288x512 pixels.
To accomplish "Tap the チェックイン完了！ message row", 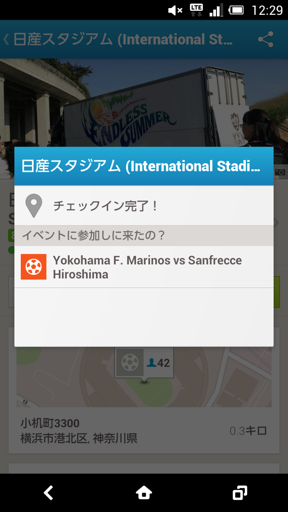I will [x=144, y=206].
